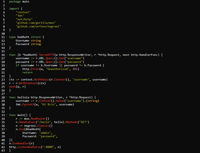Viewport: 200px width, 153px height.
Task: Click the "net/http" import string
Action: 24,19
